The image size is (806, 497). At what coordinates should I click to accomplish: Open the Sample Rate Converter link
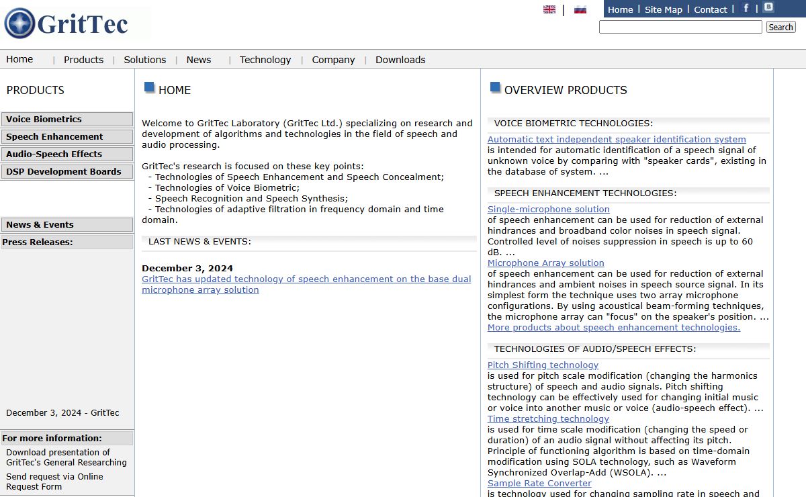click(539, 483)
